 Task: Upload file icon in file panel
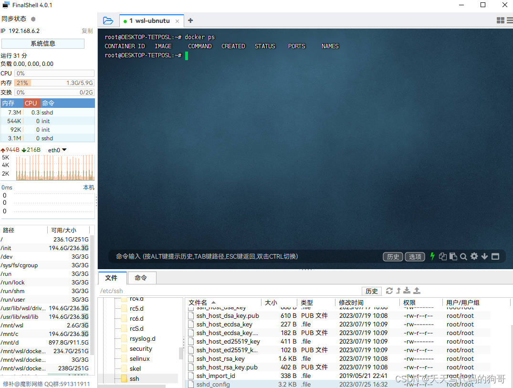coord(417,291)
